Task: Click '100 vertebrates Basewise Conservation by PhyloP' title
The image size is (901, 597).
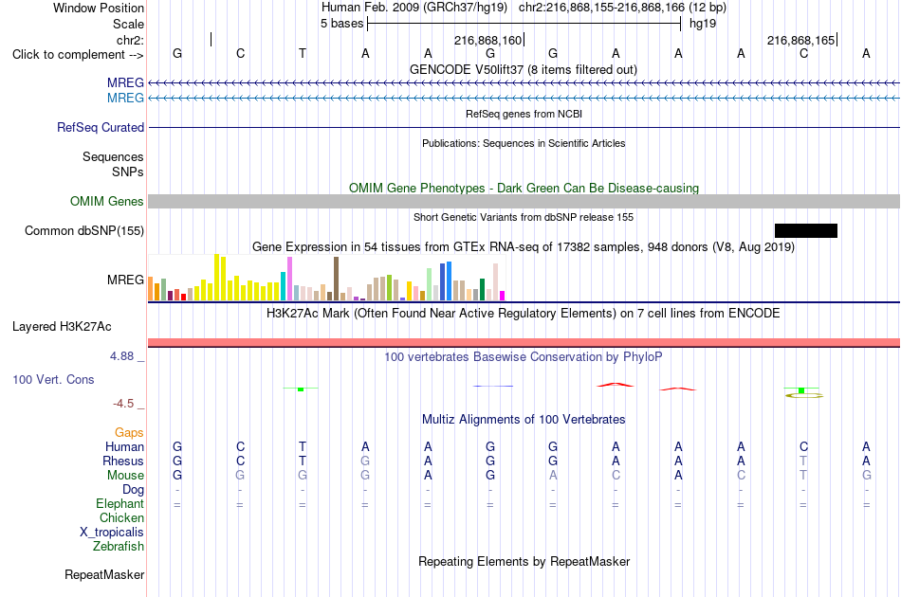Action: click(524, 357)
